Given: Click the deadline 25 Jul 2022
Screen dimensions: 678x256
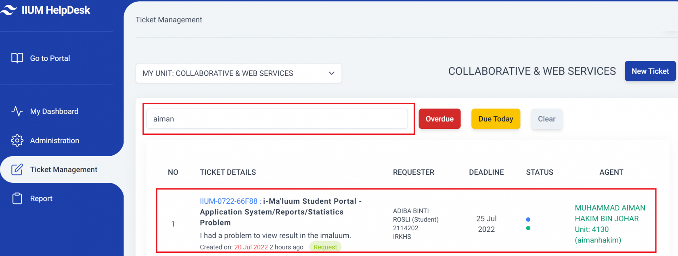Looking at the screenshot, I should [x=486, y=224].
